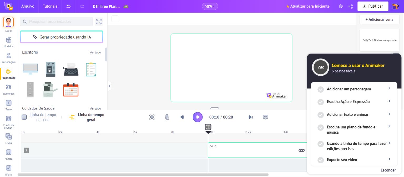Jump to the next scene
Image resolution: width=404 pixels, height=177 pixels.
pos(250,117)
